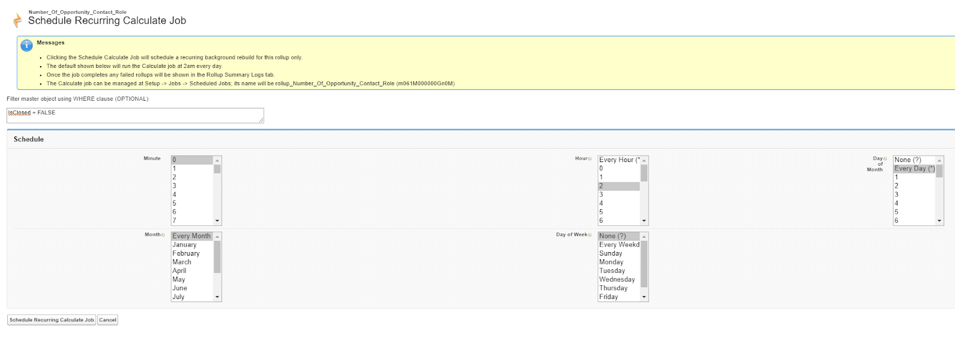The height and width of the screenshot is (342, 955).
Task: Select minute 0 in Minute list
Action: tap(192, 160)
